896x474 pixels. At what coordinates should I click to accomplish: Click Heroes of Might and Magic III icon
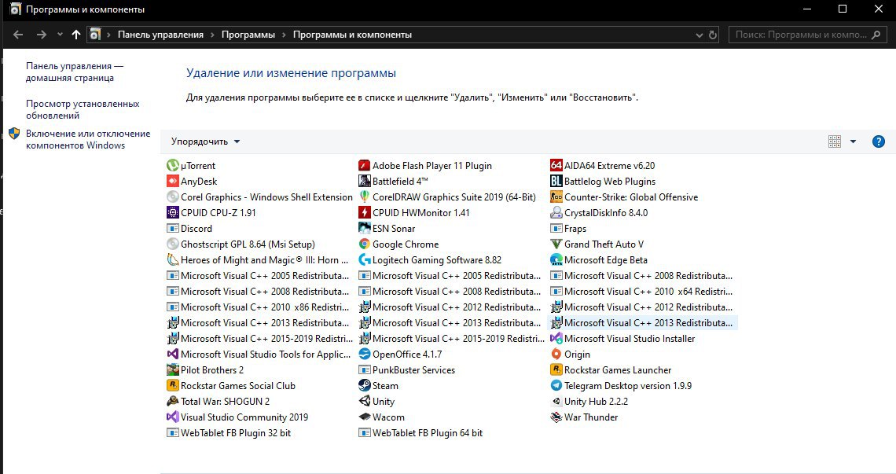[x=173, y=259]
